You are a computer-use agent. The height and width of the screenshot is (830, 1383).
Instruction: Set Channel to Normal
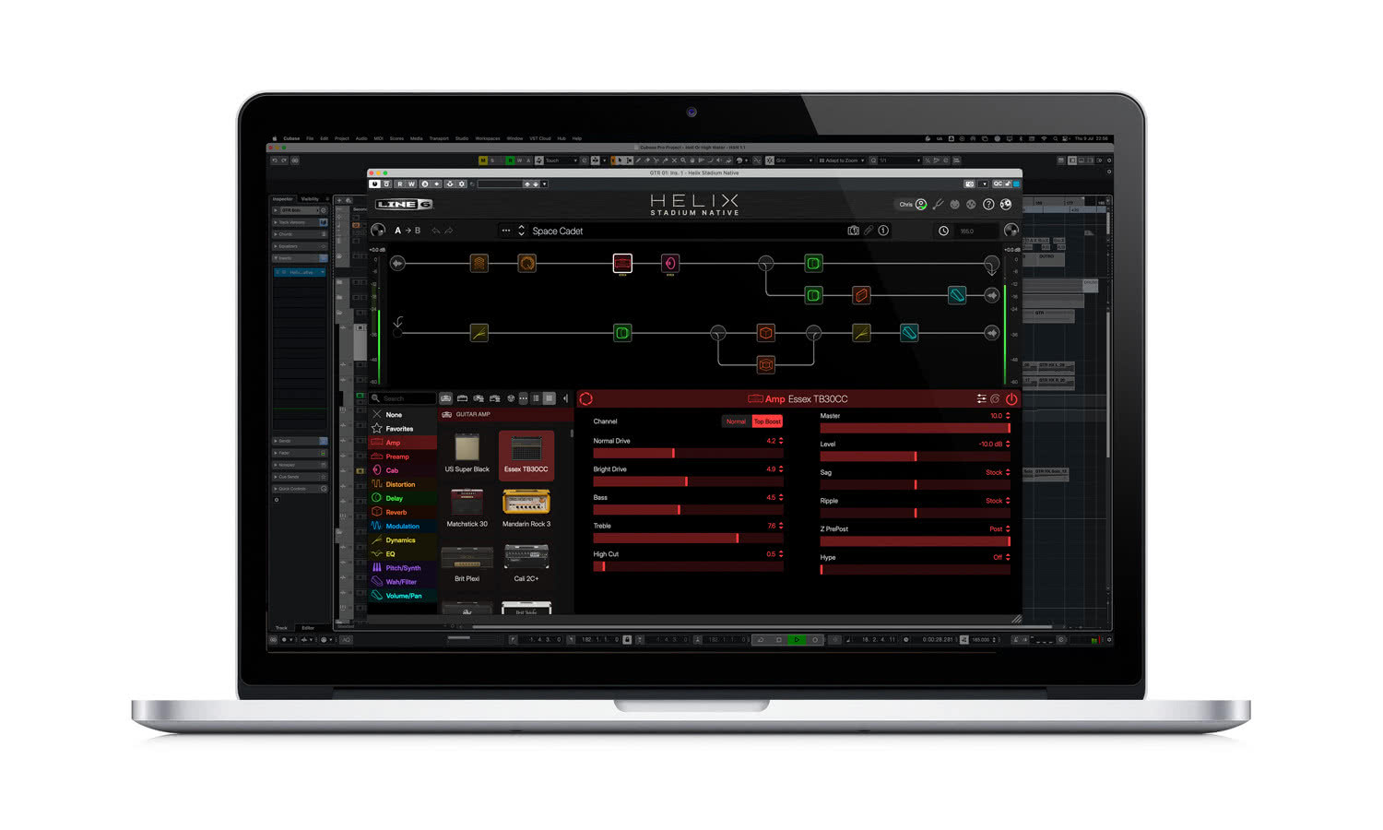pyautogui.click(x=736, y=421)
